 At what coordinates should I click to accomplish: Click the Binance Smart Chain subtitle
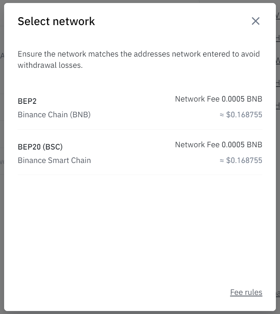[x=54, y=160]
